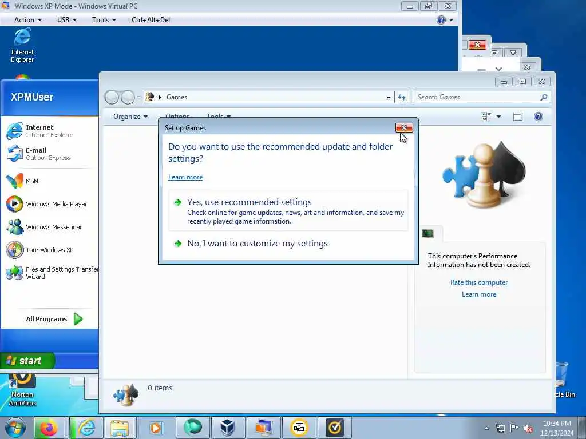
Task: Click the green circular app icon in the taskbar
Action: [x=193, y=428]
